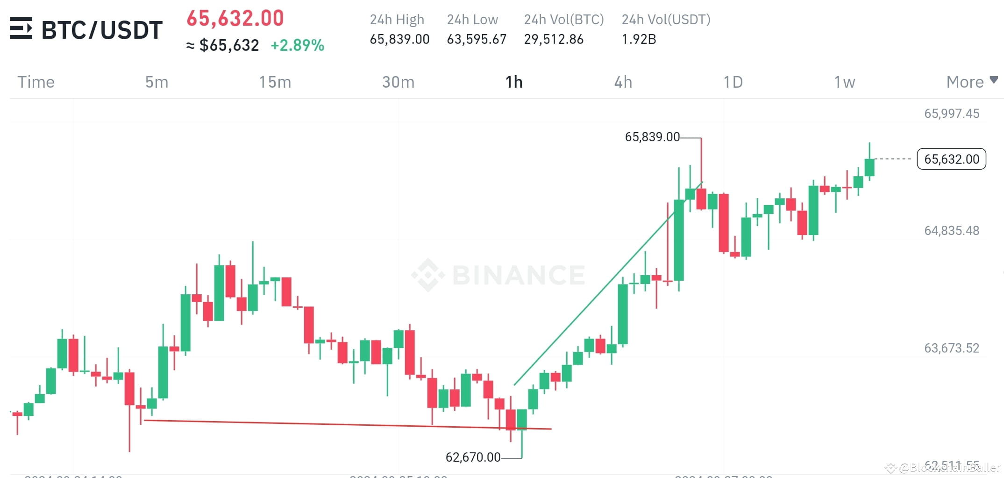Switch to the 15m interval
Viewport: 1004px width, 478px height.
[x=275, y=82]
